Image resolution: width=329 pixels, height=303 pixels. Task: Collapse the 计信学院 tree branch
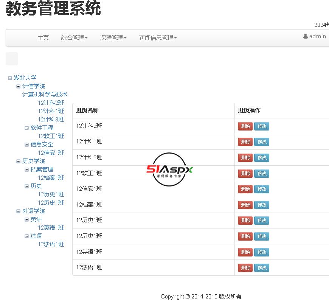(x=18, y=86)
